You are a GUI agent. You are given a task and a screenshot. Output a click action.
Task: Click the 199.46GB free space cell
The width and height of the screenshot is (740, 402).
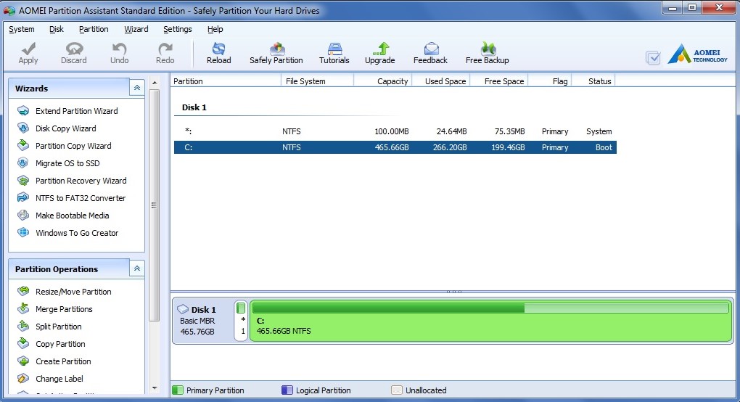pyautogui.click(x=508, y=147)
